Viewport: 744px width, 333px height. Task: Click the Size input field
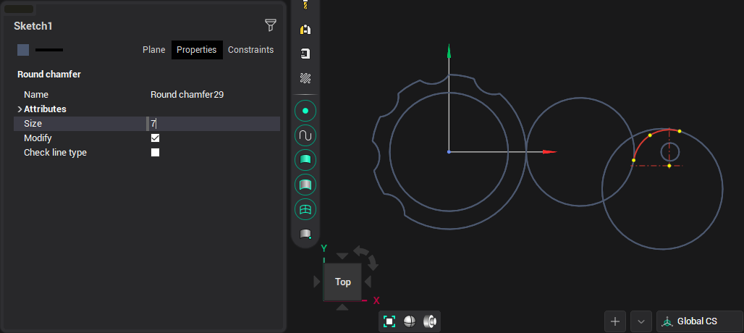click(214, 124)
